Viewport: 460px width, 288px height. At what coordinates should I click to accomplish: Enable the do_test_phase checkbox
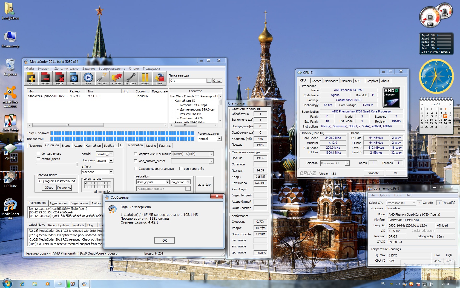pyautogui.click(x=39, y=154)
